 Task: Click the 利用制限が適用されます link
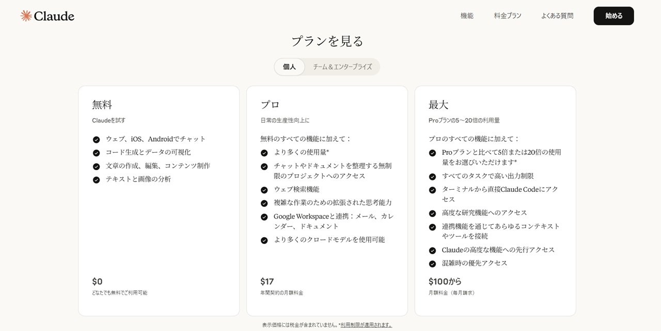tap(366, 325)
